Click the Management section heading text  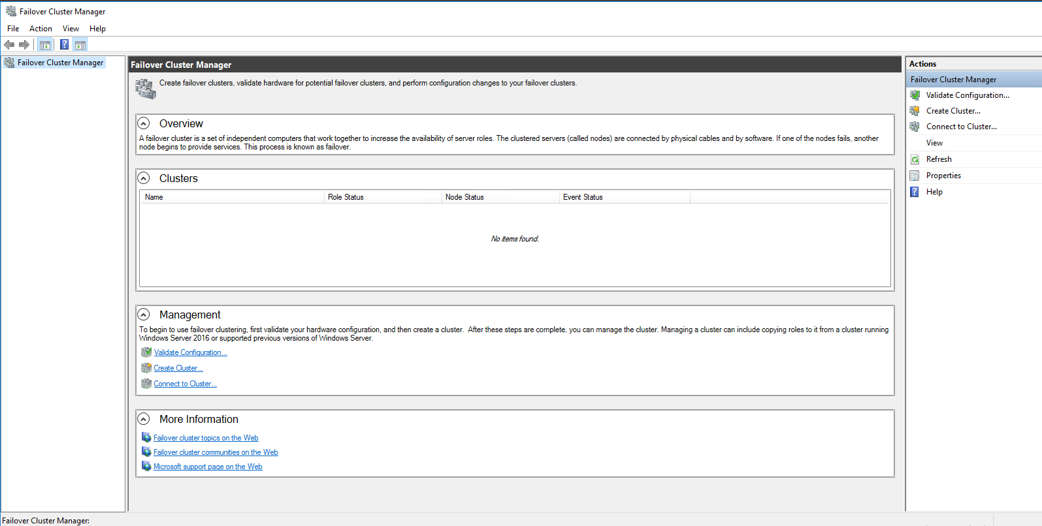(190, 315)
